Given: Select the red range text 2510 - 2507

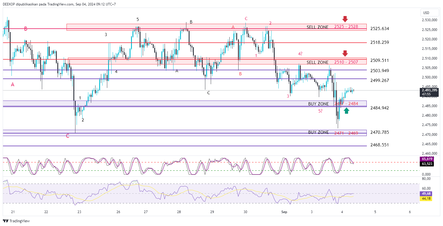Looking at the screenshot, I should point(346,62).
